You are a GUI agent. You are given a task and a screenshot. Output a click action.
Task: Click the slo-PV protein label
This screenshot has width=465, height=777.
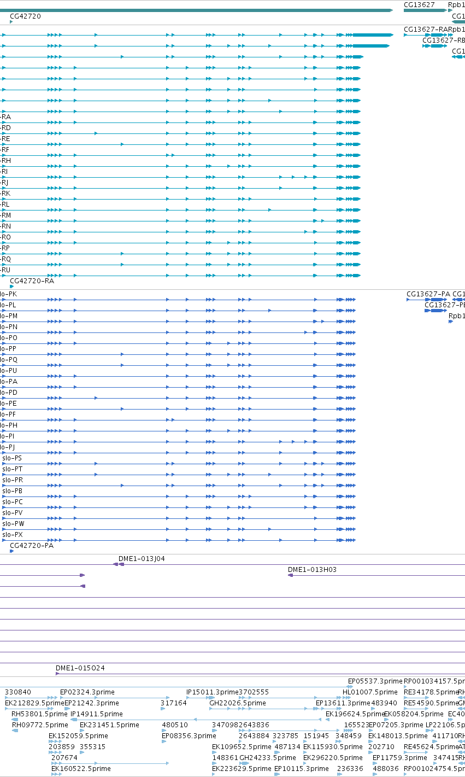13,512
